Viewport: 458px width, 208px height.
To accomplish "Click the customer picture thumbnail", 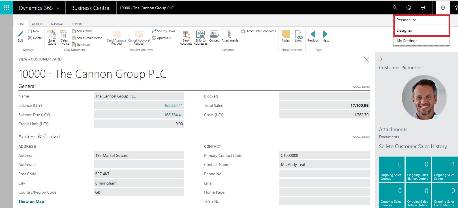I will pos(424,97).
